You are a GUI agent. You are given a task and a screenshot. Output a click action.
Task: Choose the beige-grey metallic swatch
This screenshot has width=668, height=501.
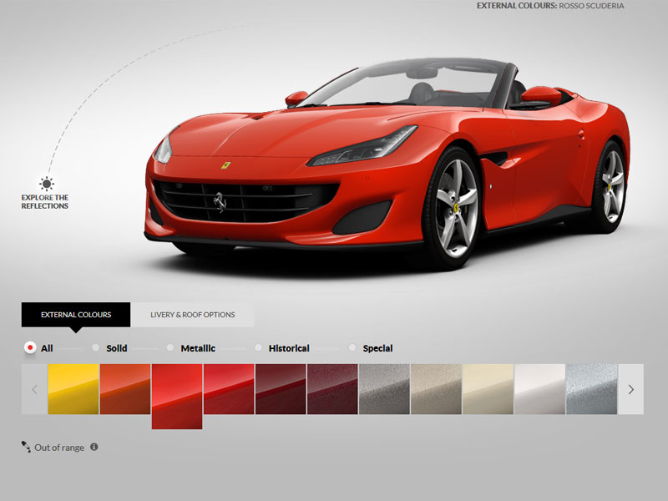[x=436, y=389]
